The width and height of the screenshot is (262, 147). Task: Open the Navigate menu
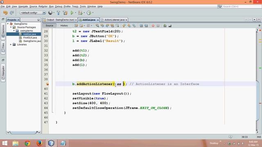23,7
